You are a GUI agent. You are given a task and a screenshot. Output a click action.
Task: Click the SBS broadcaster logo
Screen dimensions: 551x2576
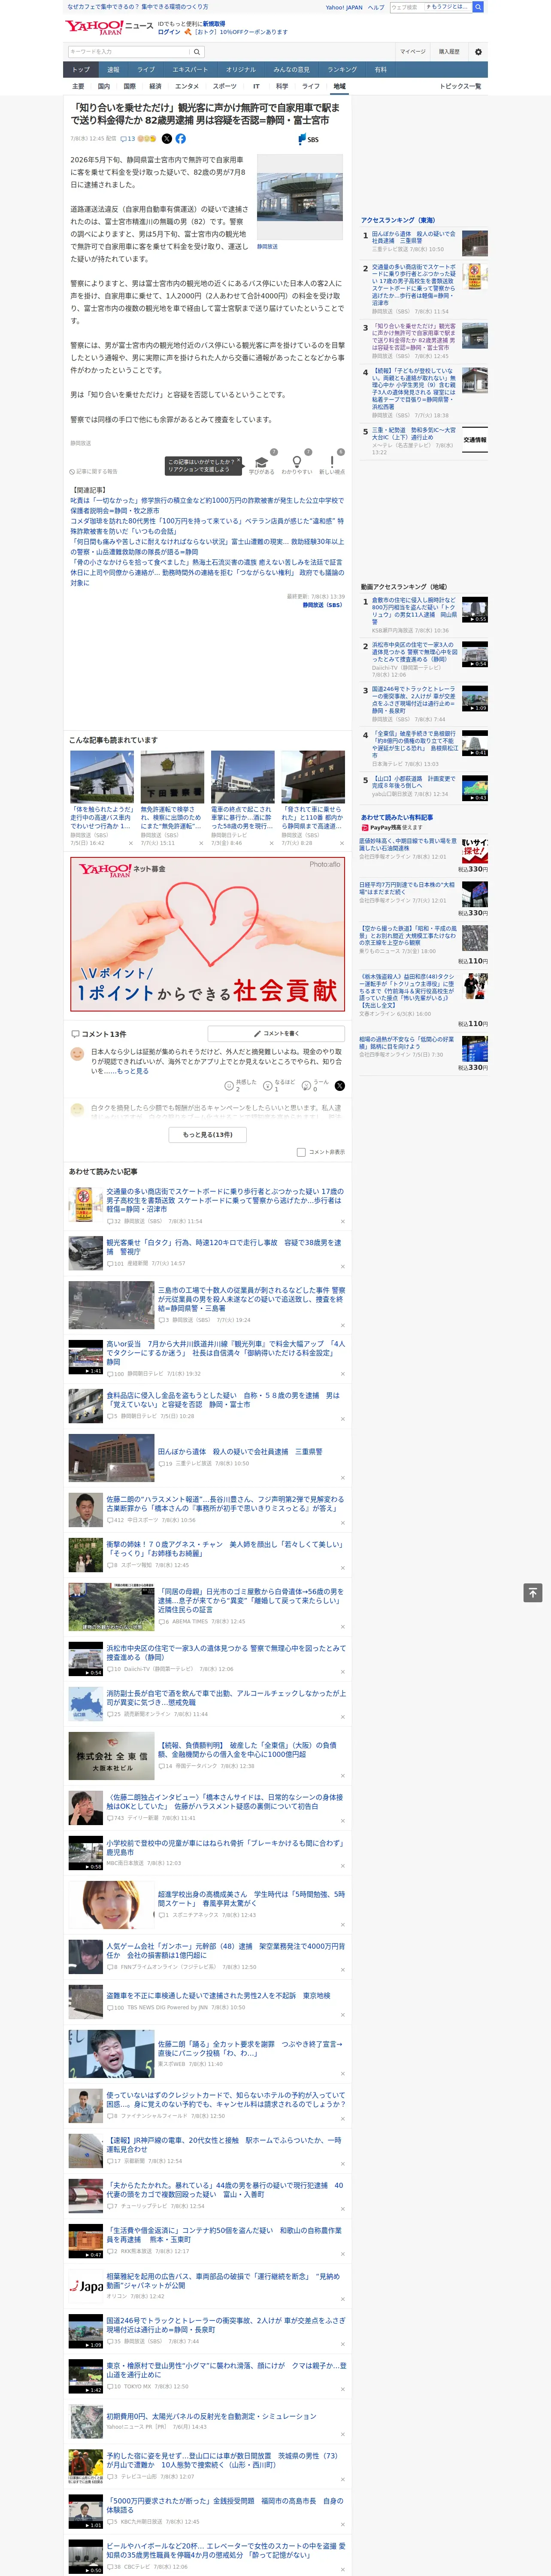[308, 140]
